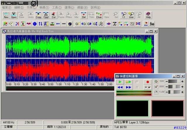This screenshot has width=187, height=130.
Task: Click the plus button of the volume slider
Action: coord(182,81)
